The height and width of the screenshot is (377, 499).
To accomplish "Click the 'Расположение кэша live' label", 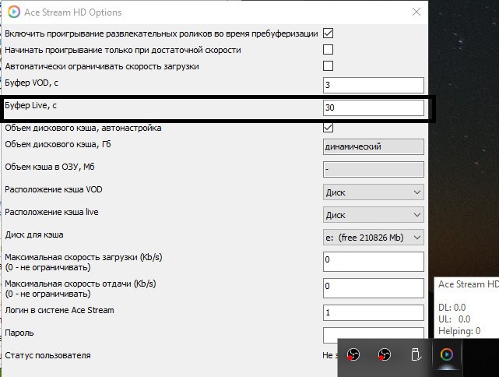I will tap(51, 212).
